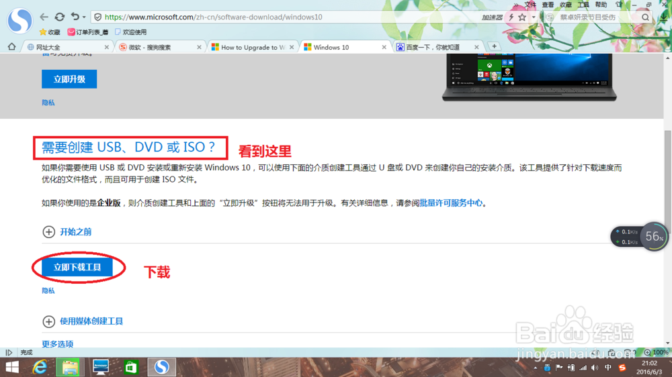Open a new tab with the plus button

[x=494, y=46]
